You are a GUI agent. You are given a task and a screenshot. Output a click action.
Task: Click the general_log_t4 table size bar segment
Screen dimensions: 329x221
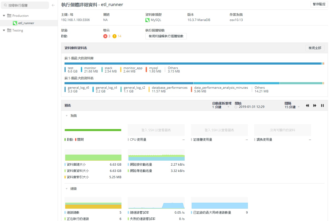(x=236, y=83)
